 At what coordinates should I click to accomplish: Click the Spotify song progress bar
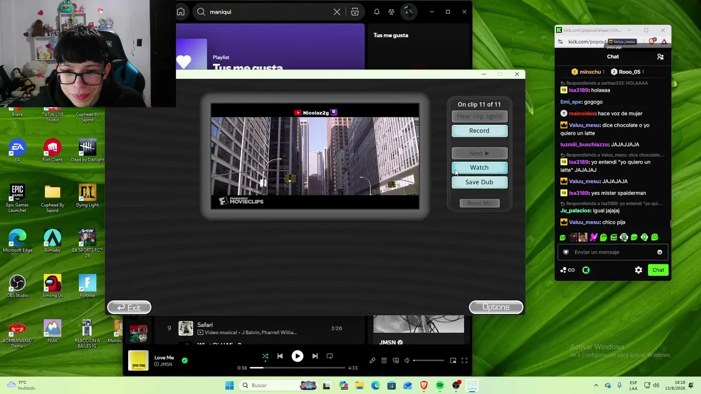297,368
